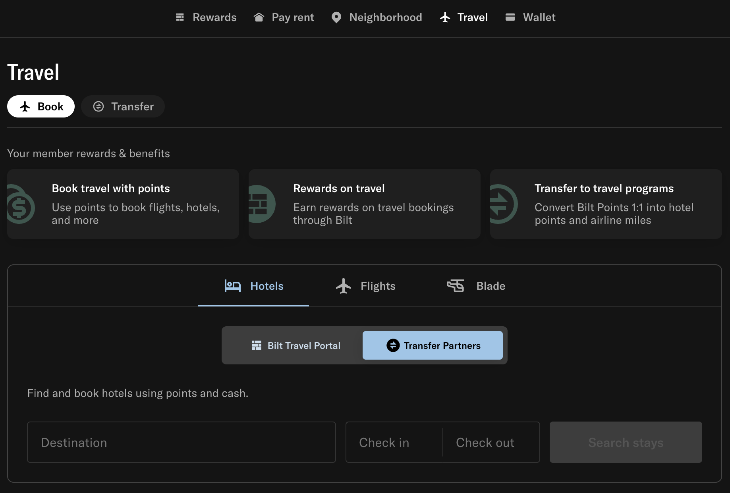Click the Neighborhood map pin icon
Screen dimensions: 730x493
click(x=336, y=17)
